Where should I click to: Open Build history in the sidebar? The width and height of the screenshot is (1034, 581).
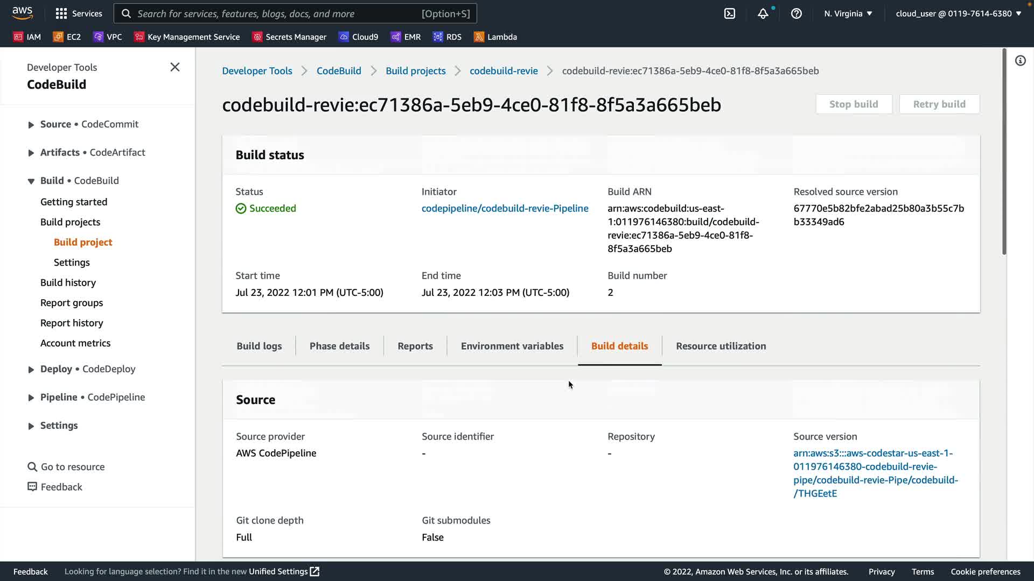68,282
